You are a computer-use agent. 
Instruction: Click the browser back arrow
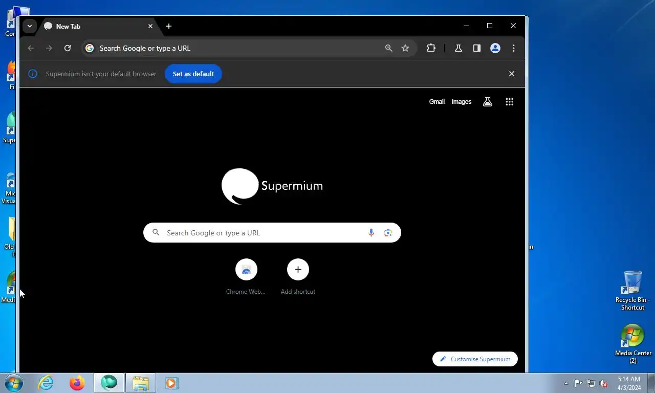click(31, 48)
